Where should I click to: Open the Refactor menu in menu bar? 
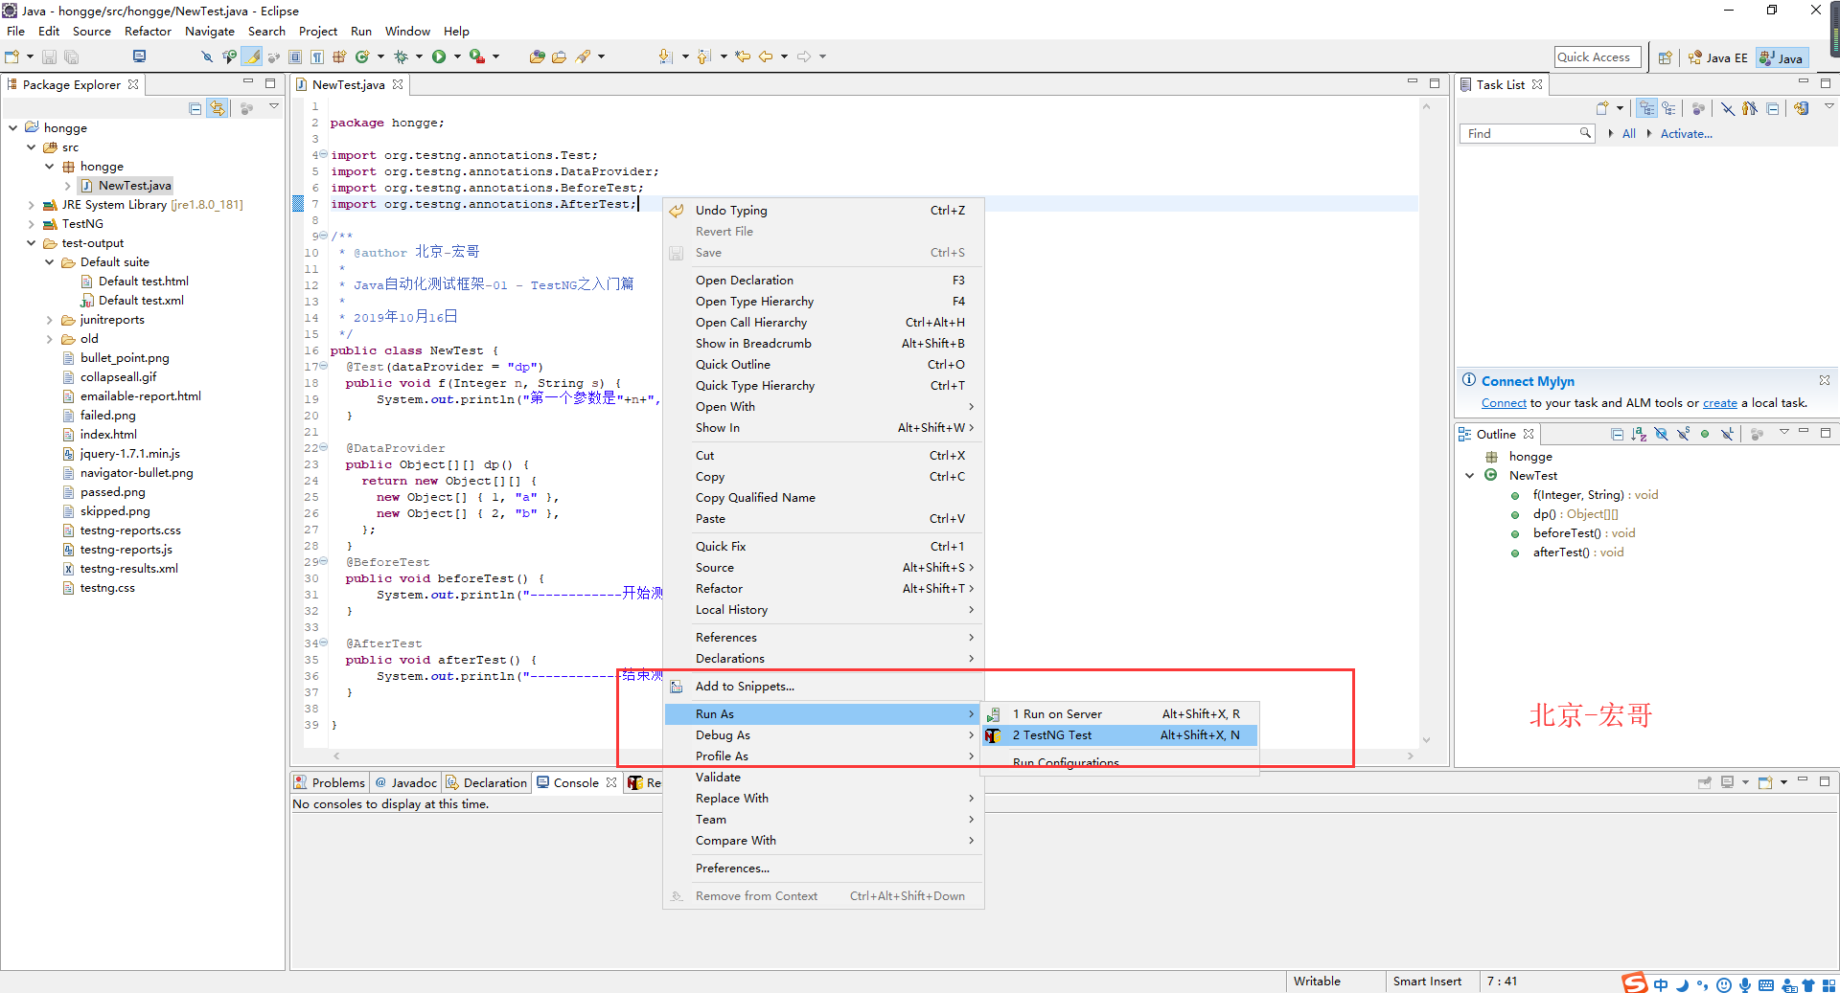[x=148, y=31]
